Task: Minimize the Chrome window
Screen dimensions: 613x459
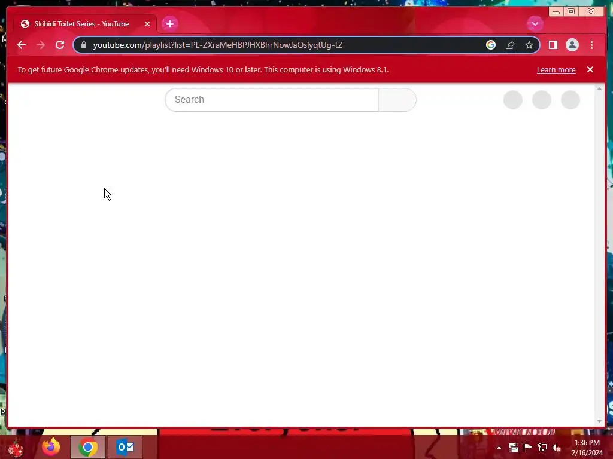Action: 556,12
